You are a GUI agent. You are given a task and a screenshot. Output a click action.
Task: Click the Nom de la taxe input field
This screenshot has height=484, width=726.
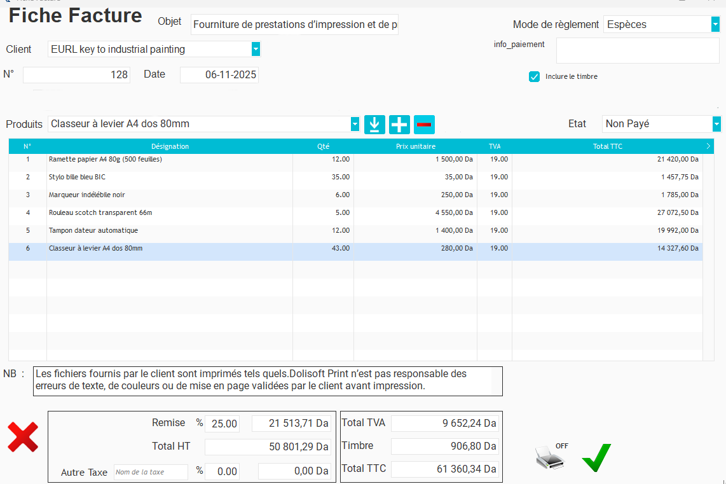click(151, 471)
